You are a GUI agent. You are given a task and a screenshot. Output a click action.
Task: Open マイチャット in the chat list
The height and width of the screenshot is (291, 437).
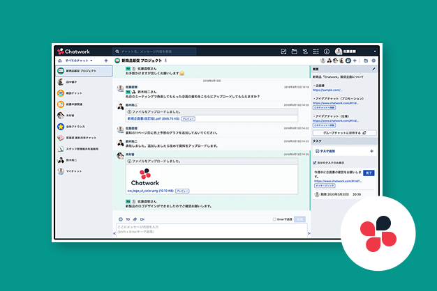tap(84, 171)
